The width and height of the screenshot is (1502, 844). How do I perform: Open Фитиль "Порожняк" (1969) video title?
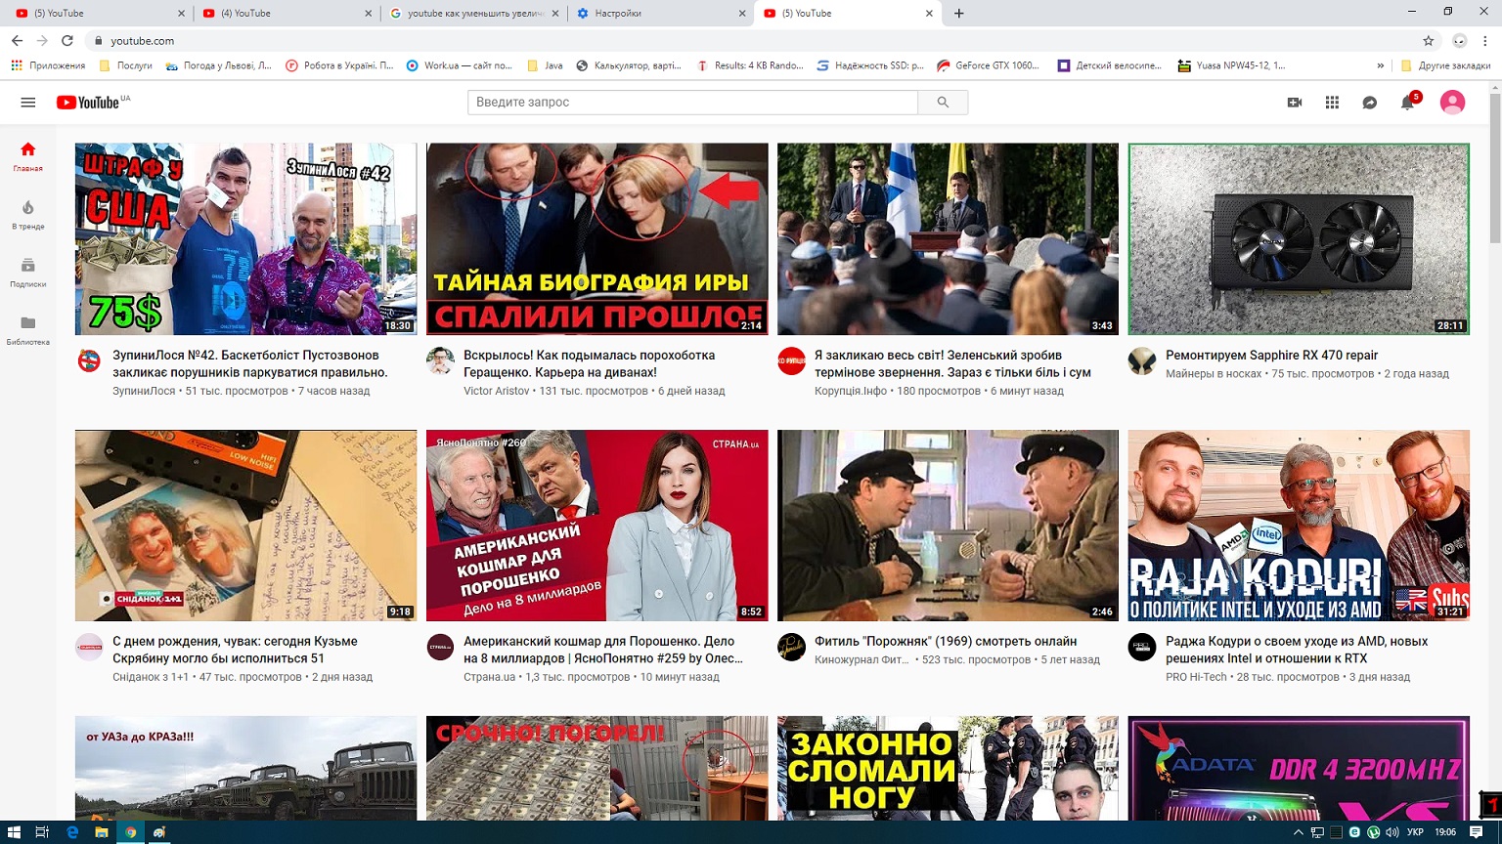(946, 642)
